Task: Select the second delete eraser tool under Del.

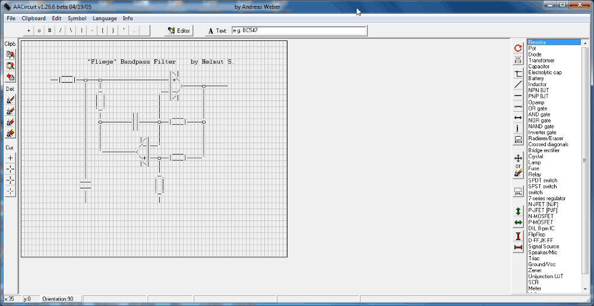Action: click(11, 111)
